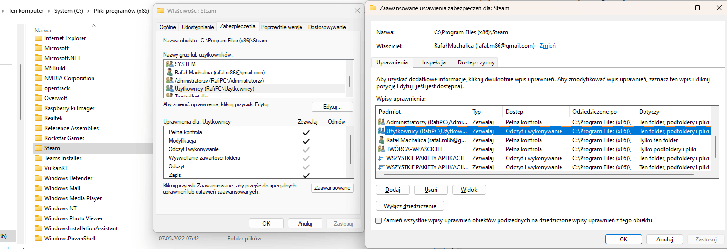Select the Uprawnienia tab in advanced settings
727x249 pixels.
pyautogui.click(x=392, y=62)
